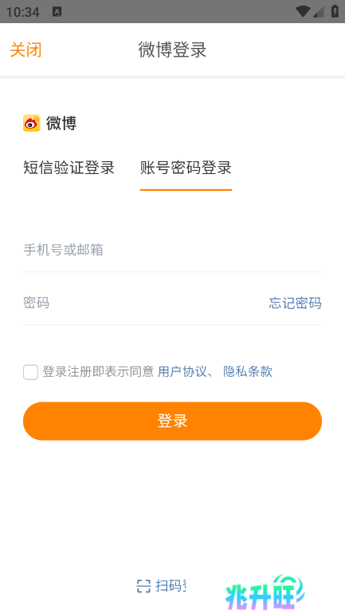Screen dimensions: 345x614
Task: Select the 账号密码登录 tab
Action: pyautogui.click(x=186, y=168)
